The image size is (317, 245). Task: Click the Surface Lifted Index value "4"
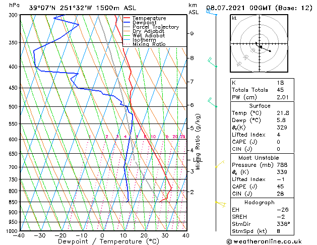coord(279,135)
